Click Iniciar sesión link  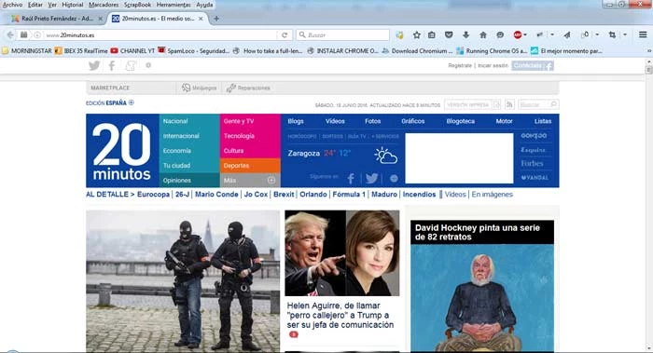click(493, 66)
